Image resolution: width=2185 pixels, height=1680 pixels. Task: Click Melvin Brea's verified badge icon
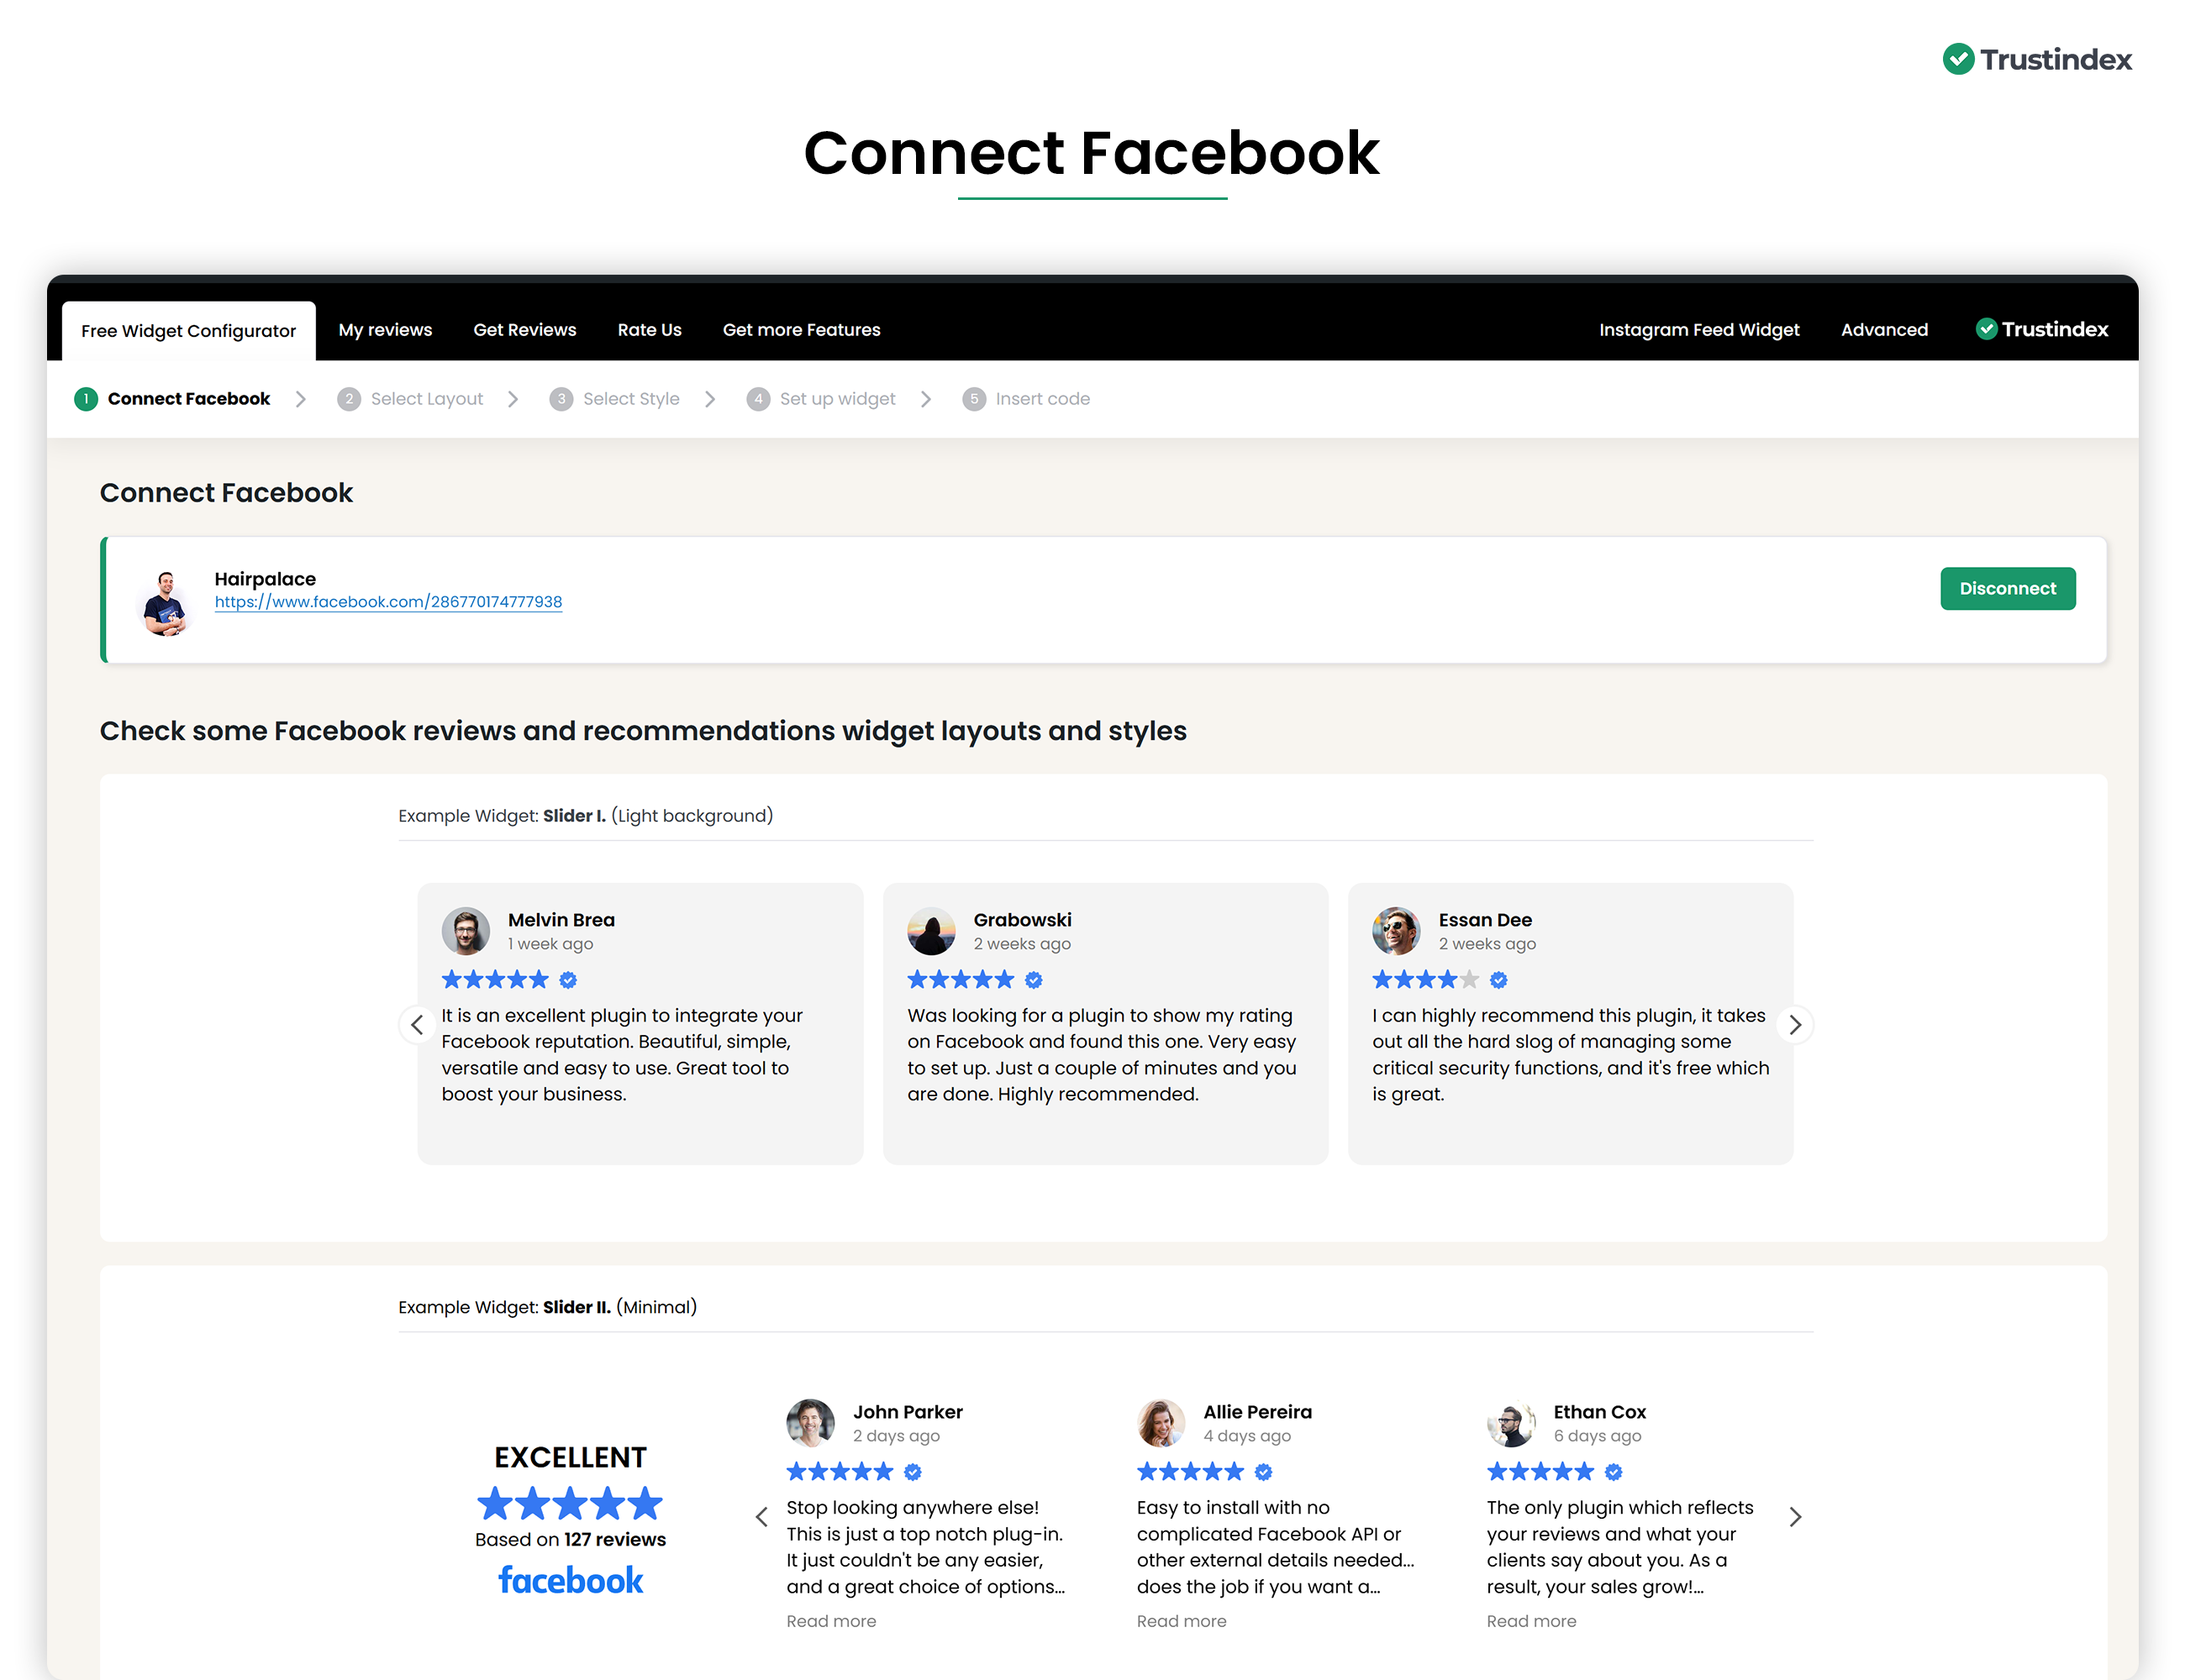click(568, 980)
